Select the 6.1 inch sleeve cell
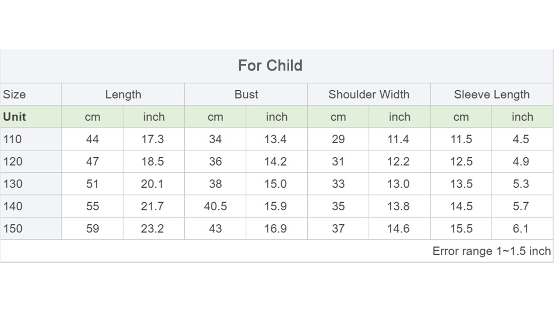 tap(521, 228)
